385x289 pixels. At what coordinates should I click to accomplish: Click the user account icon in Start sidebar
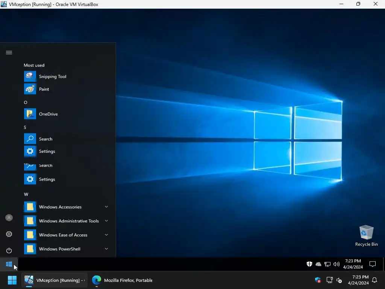(9, 218)
